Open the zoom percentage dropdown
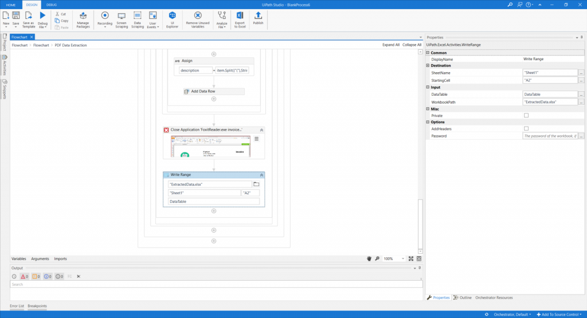This screenshot has width=587, height=318. [403, 258]
